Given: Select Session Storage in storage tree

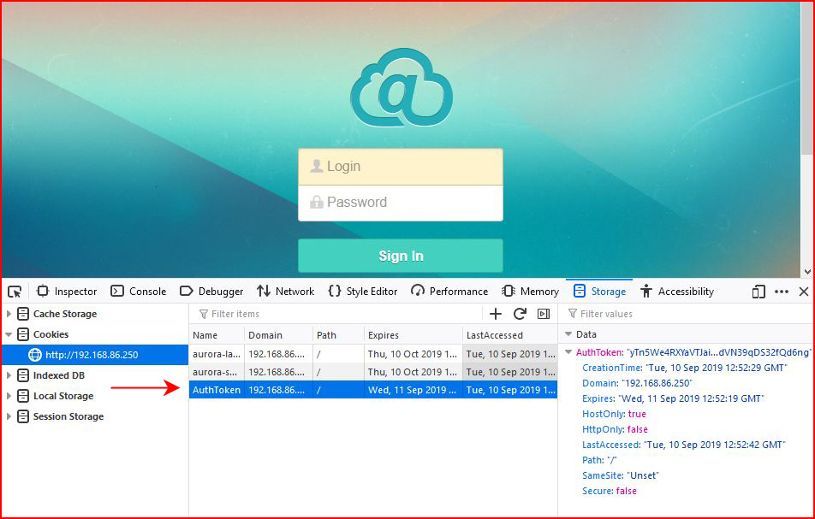Looking at the screenshot, I should [68, 416].
